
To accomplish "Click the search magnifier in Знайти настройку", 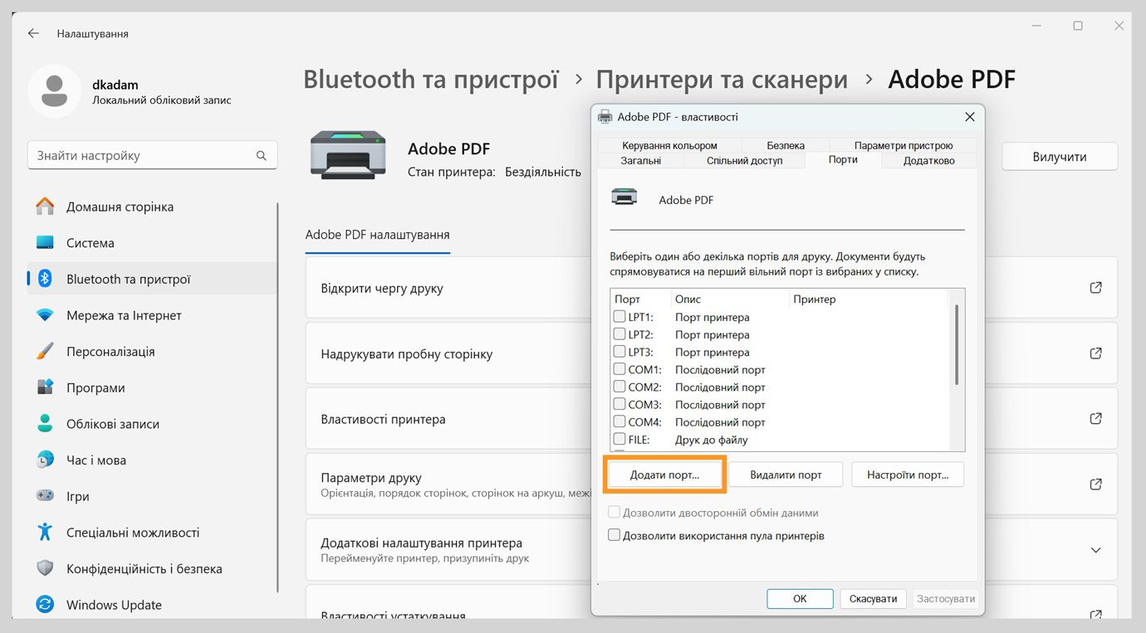I will click(261, 155).
